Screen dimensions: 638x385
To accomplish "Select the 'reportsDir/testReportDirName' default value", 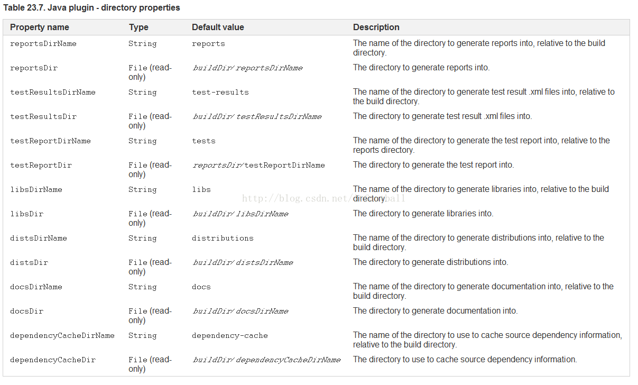I will click(258, 166).
